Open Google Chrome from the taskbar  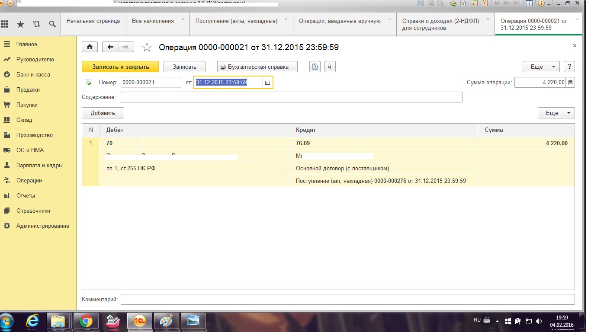(x=86, y=321)
